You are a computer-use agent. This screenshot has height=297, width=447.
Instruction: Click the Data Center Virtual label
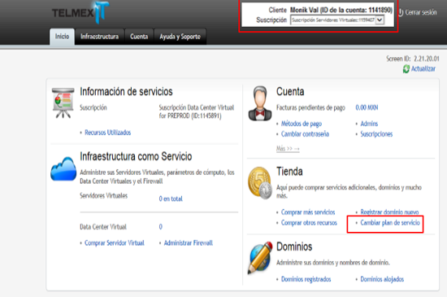[x=103, y=227]
